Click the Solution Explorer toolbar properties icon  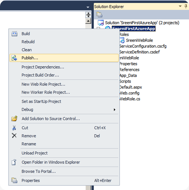99,15
